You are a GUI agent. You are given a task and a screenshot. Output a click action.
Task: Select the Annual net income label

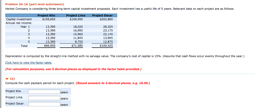pos(16,23)
